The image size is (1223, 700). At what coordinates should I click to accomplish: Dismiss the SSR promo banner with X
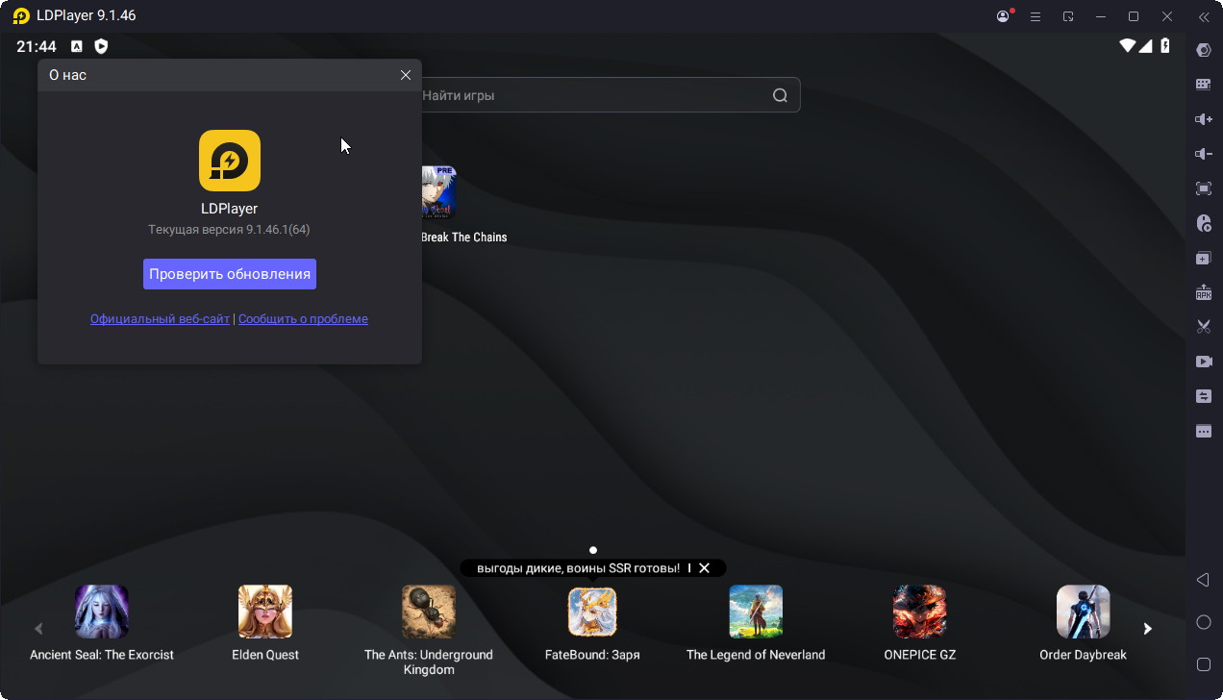704,568
